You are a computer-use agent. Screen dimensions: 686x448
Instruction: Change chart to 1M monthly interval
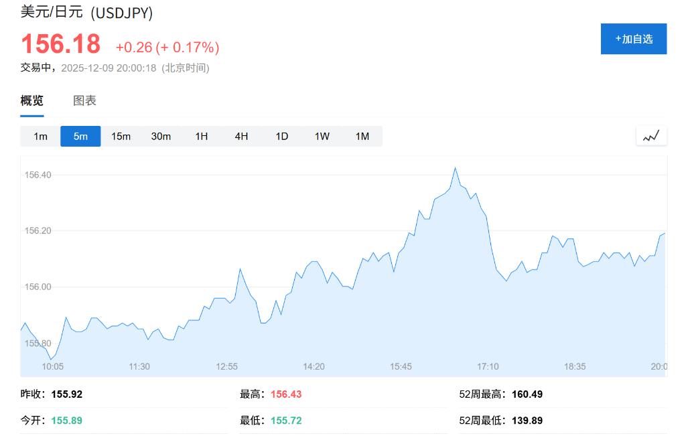pos(362,137)
